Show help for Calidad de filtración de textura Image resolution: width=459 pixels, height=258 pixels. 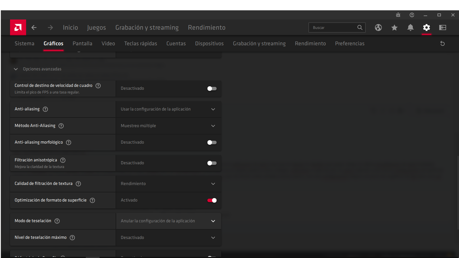click(78, 183)
